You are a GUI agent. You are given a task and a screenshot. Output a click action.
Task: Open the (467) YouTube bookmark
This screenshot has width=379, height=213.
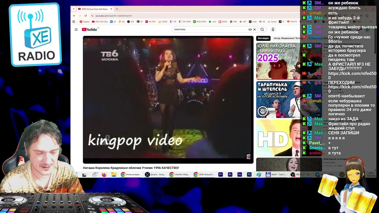click(100, 22)
